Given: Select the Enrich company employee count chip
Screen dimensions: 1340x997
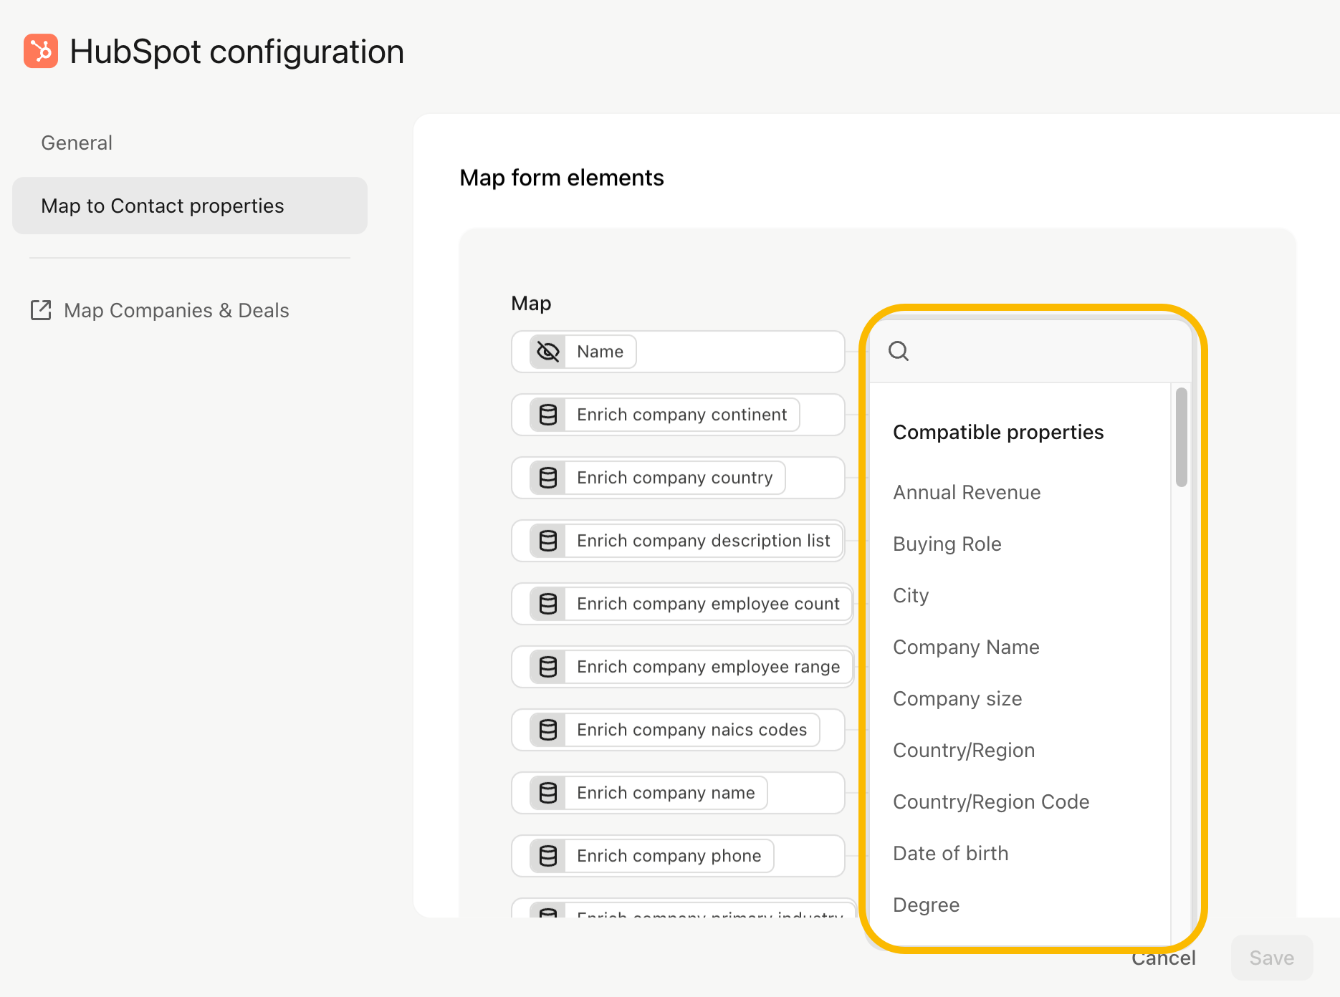Looking at the screenshot, I should tap(690, 604).
